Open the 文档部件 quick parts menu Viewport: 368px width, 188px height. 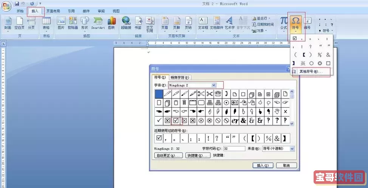pyautogui.click(x=216, y=24)
